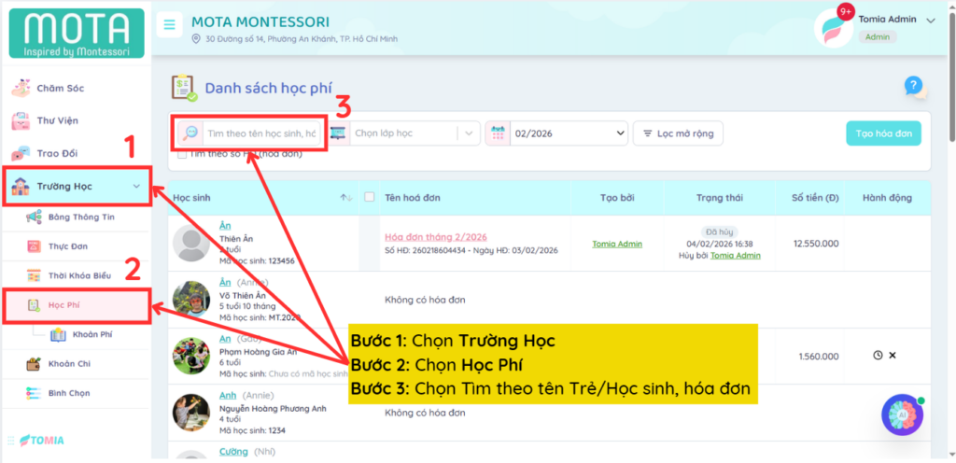Click the notification badge on the avatar
Viewport: 956px width, 463px height.
tap(847, 12)
